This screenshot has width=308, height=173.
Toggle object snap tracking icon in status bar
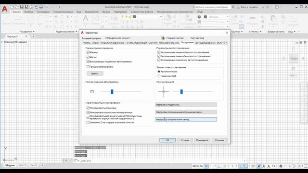tap(241, 166)
